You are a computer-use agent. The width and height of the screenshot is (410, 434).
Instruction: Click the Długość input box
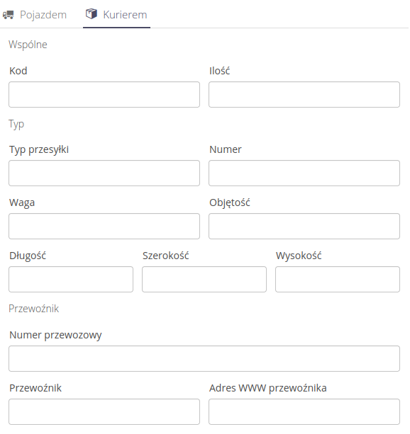click(71, 279)
